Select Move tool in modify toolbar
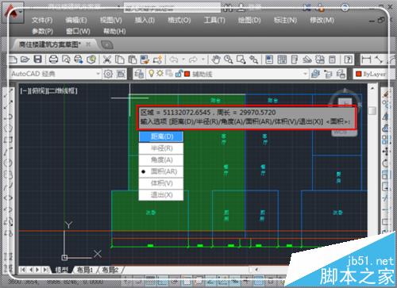Screen dimensions: 397x288 tap(386, 152)
